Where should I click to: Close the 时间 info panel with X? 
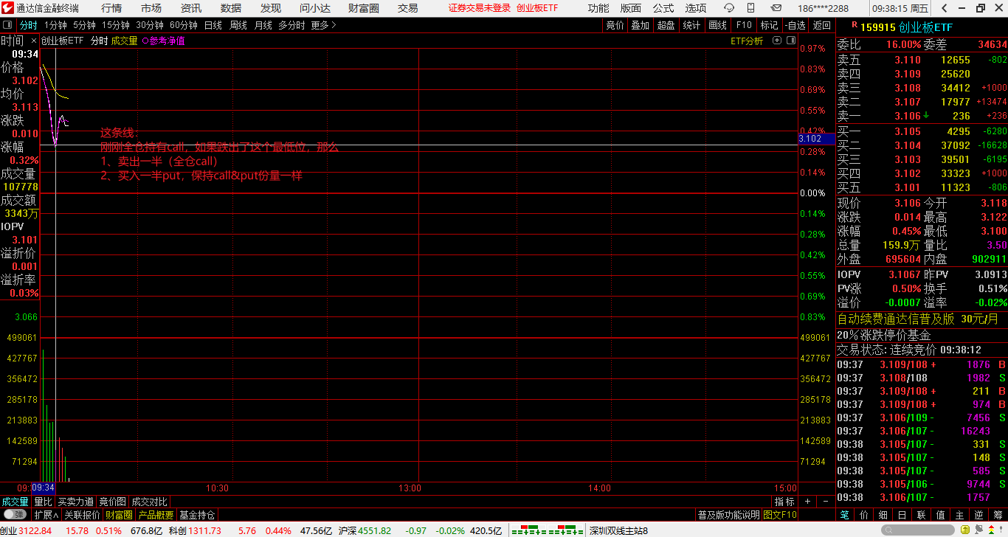33,41
